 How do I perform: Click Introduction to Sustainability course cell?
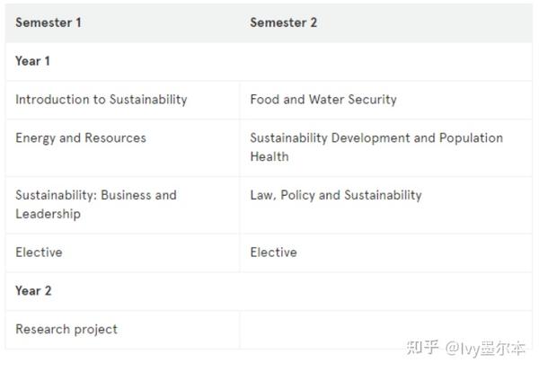click(102, 100)
